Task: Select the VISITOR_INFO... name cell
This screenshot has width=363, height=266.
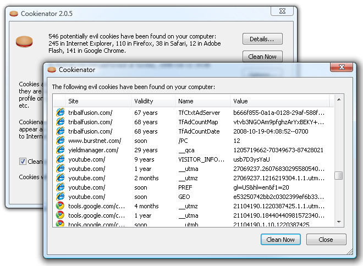Action: [201, 159]
